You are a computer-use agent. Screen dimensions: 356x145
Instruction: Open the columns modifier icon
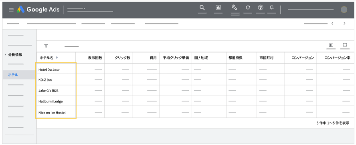331,45
